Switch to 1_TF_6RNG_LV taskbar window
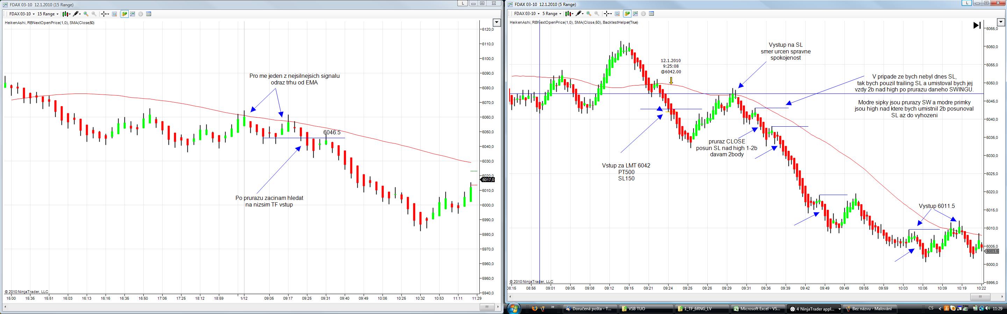This screenshot has height=314, width=1007. [702, 308]
